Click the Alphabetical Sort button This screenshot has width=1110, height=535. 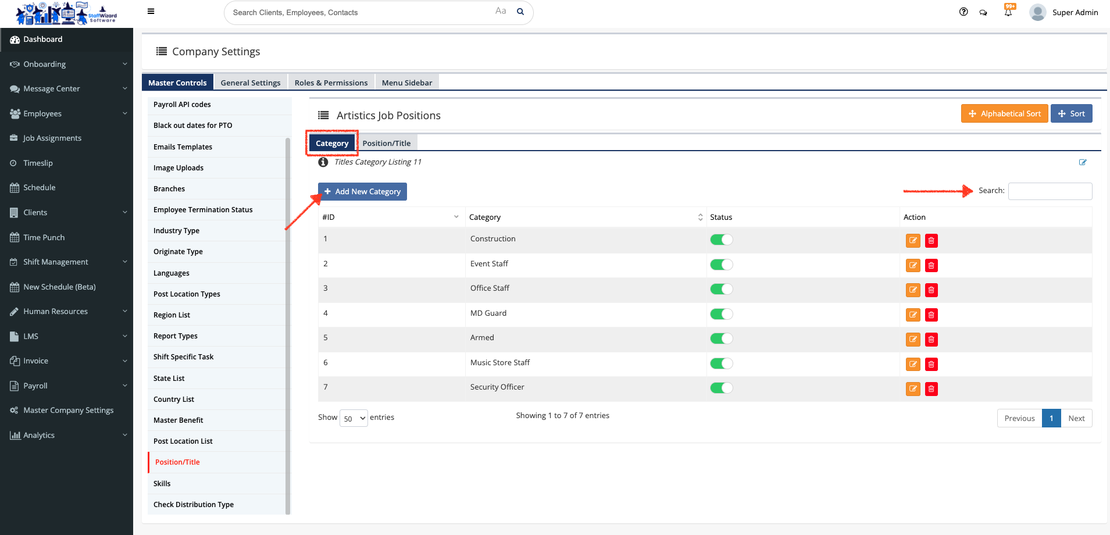pos(1004,113)
